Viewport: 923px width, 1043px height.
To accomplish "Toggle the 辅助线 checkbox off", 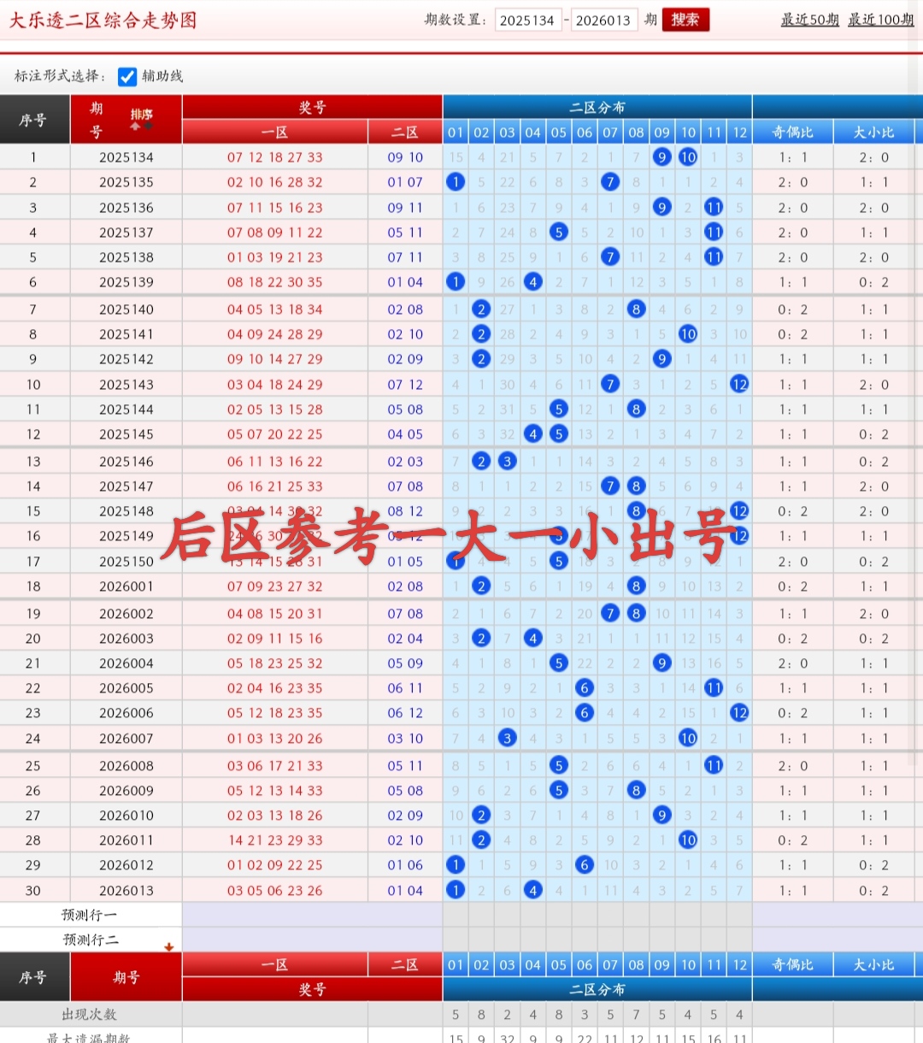I will (x=126, y=77).
